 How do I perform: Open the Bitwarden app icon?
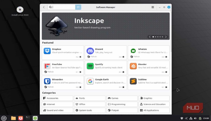pos(47,81)
